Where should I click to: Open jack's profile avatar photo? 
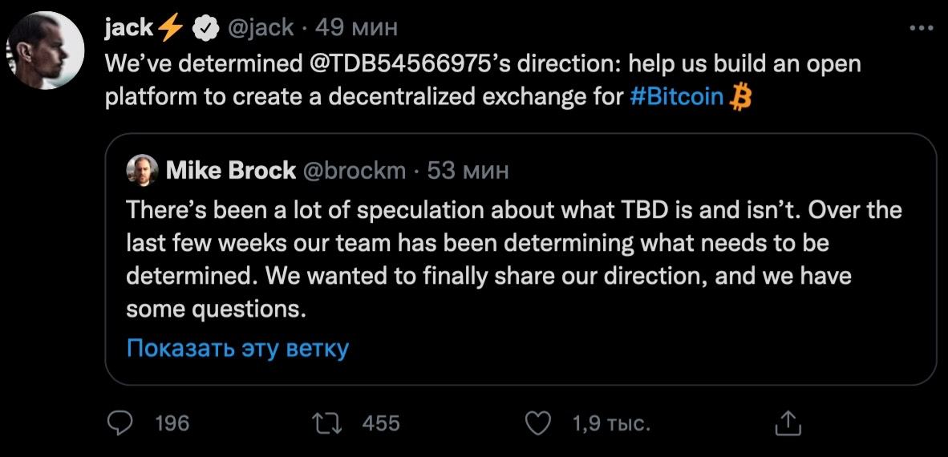click(x=46, y=51)
